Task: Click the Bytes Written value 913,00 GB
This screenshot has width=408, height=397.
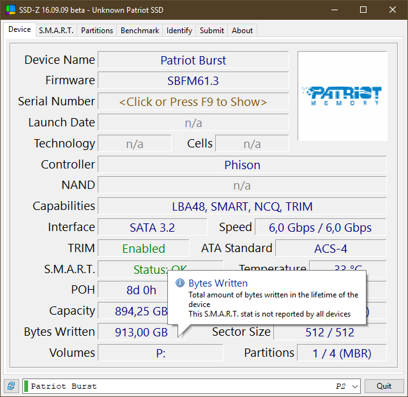Action: [141, 332]
